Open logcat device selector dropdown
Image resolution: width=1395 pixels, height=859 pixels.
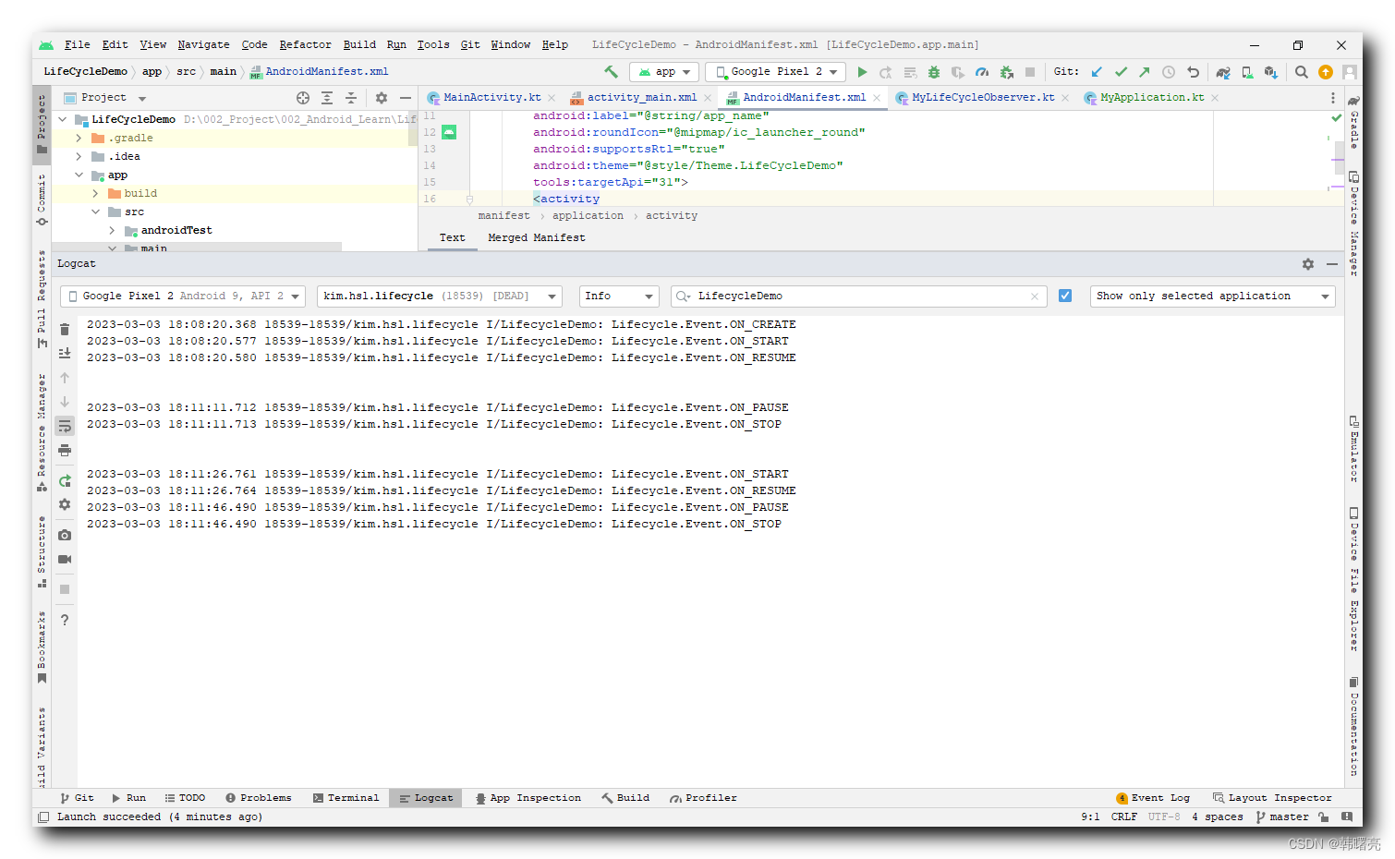point(183,296)
